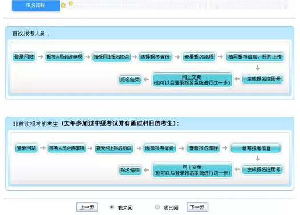
Task: Click 报考人员必读事项 in the 首次报考人员 flow
Action: 64,57
